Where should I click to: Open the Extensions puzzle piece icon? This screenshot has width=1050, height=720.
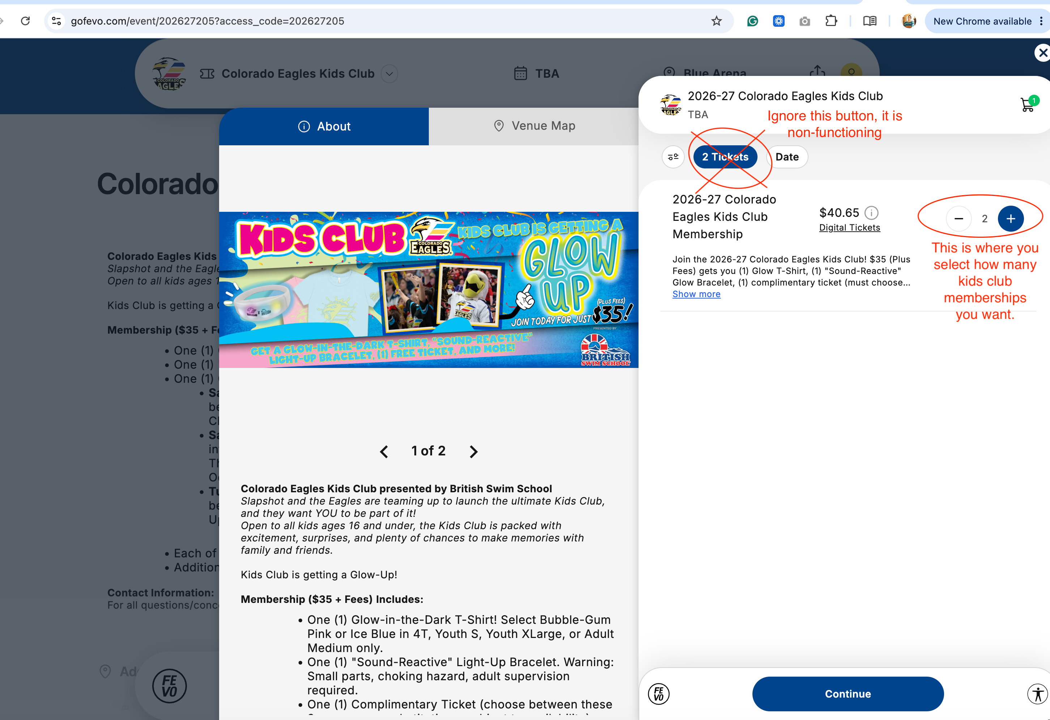(x=831, y=21)
